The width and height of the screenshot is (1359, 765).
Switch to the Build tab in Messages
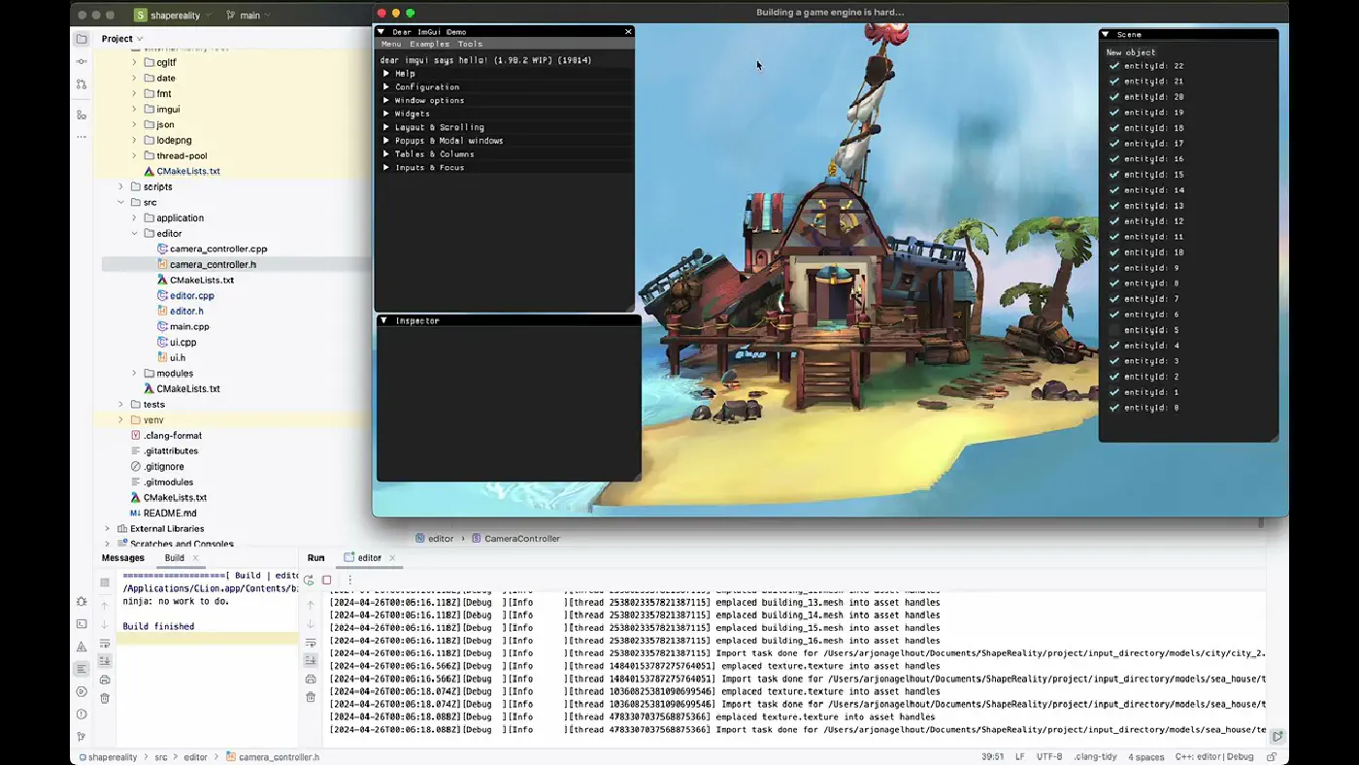[175, 558]
